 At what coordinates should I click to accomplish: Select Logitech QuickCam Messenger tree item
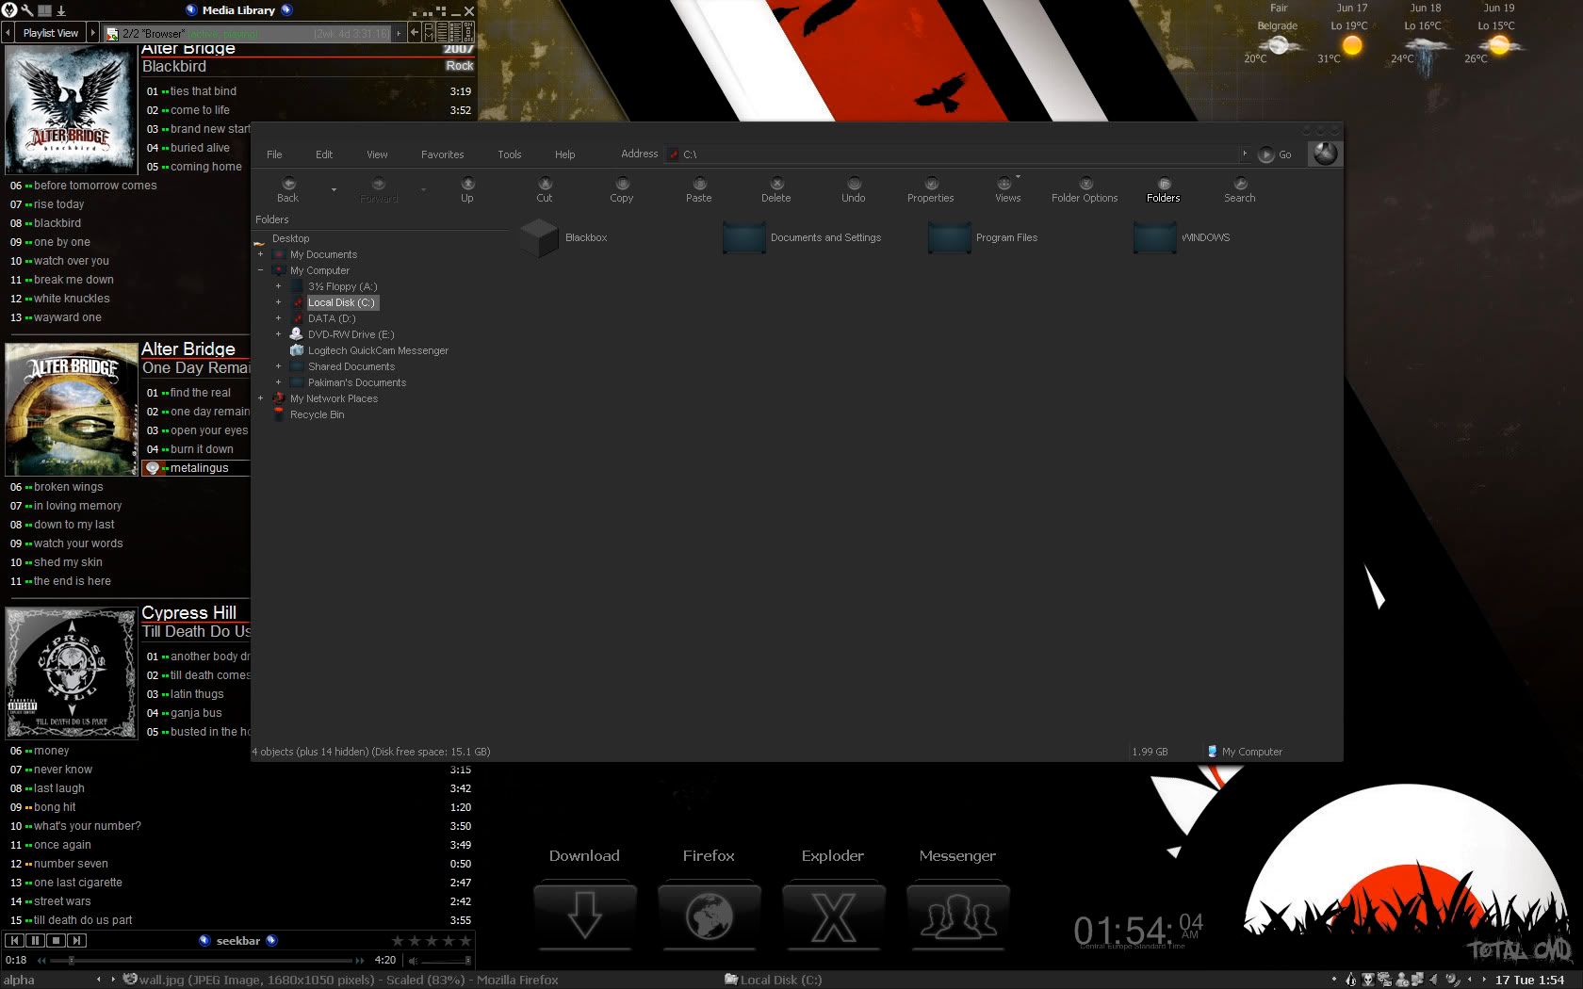378,350
